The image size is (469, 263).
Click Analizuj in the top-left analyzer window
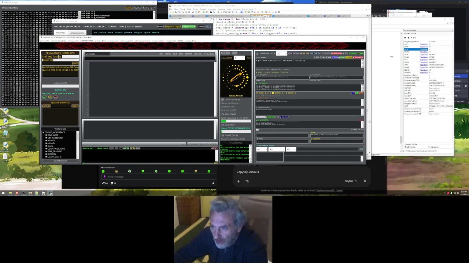[128, 8]
